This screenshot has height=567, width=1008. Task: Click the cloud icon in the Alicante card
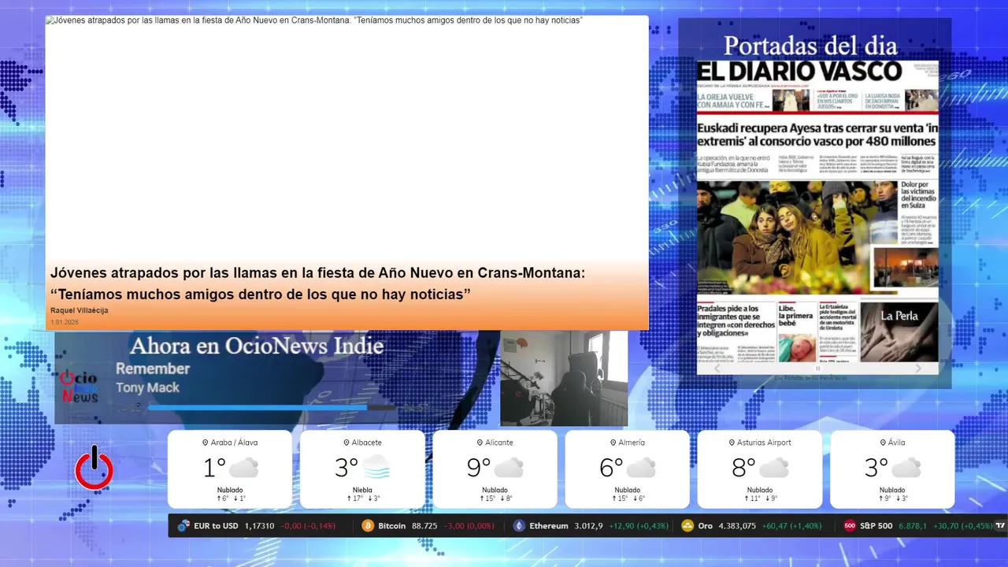click(508, 468)
